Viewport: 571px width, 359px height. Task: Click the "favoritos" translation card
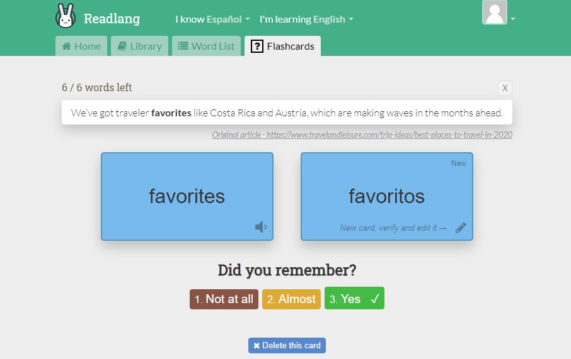click(x=386, y=196)
